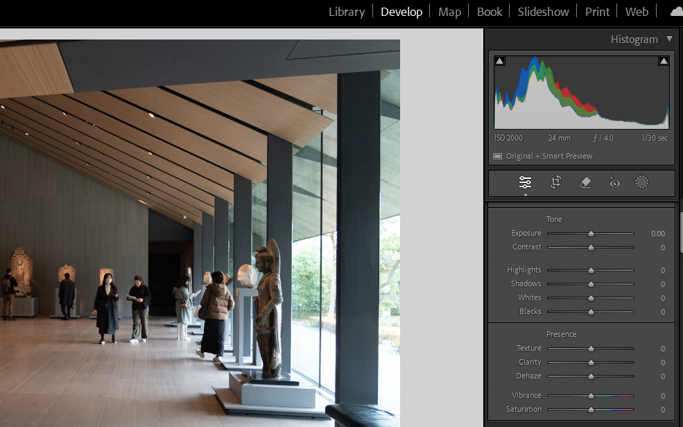Image resolution: width=683 pixels, height=427 pixels.
Task: Click the Exposure value 0.00 field
Action: click(658, 234)
